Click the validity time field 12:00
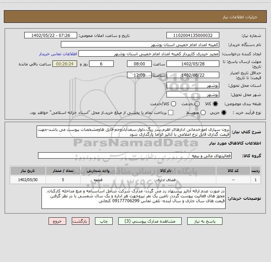 coord(139,75)
